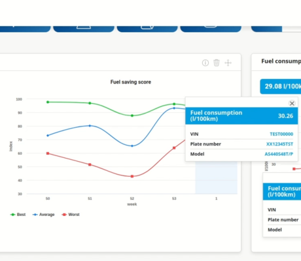Image resolution: width=301 pixels, height=261 pixels.
Task: Select the Worst data point at week 50
Action: click(48, 153)
